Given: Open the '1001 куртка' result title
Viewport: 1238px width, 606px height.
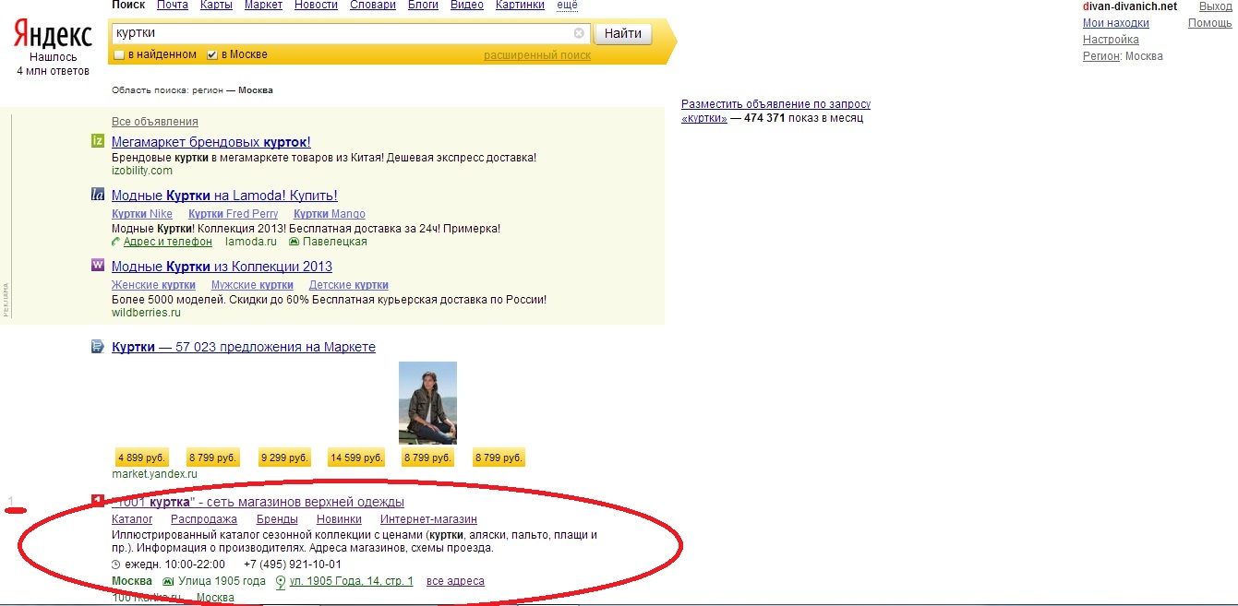Looking at the screenshot, I should pyautogui.click(x=258, y=502).
